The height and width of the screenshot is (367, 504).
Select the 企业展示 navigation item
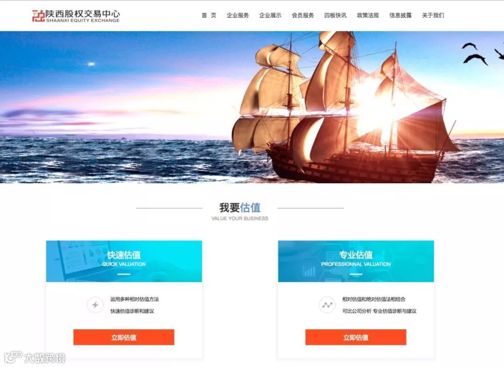(x=270, y=15)
